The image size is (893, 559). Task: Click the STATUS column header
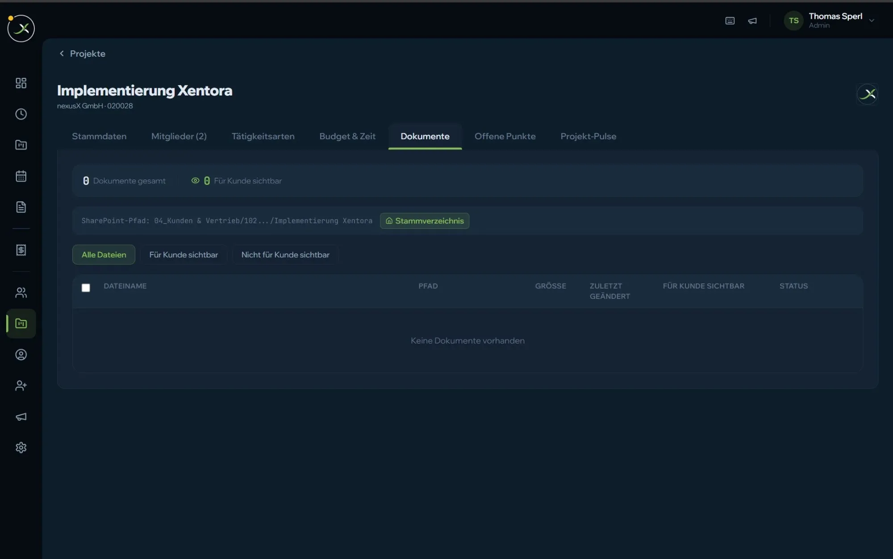click(x=793, y=286)
